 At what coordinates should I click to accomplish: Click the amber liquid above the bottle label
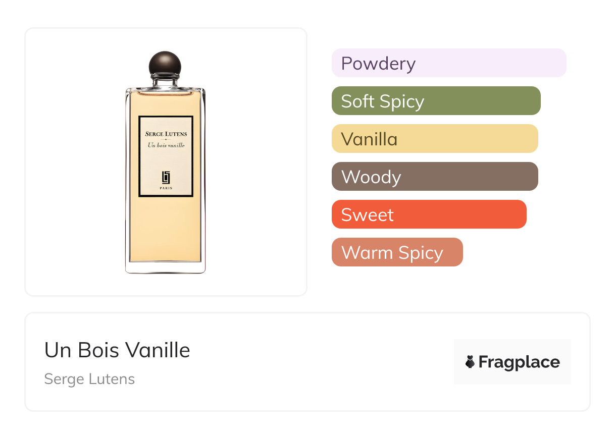(x=166, y=104)
